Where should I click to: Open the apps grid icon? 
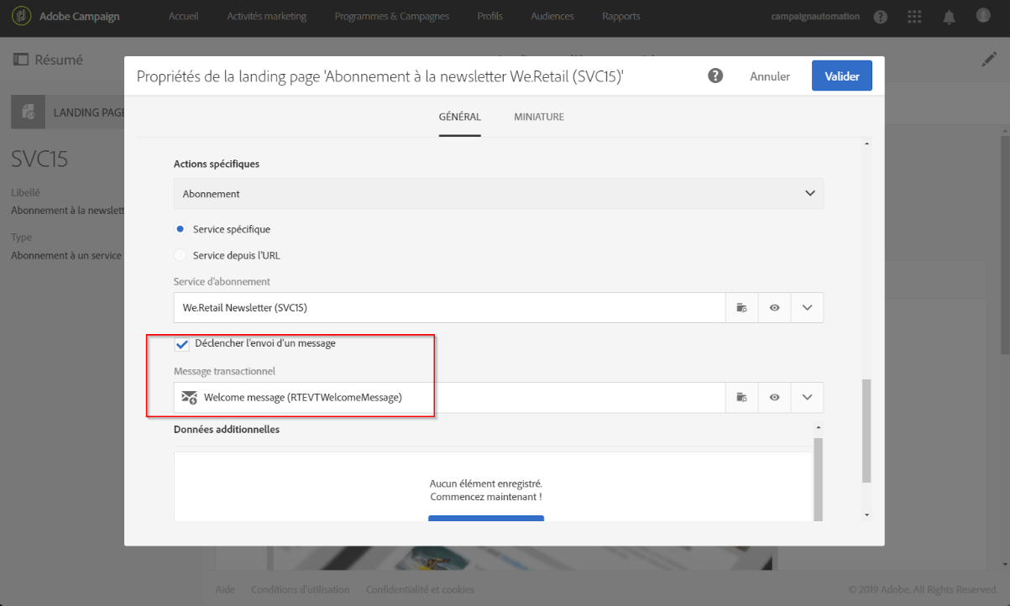[x=915, y=17]
